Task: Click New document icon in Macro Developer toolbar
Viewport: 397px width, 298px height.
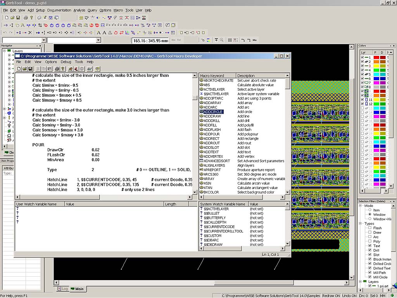Action: 19,69
